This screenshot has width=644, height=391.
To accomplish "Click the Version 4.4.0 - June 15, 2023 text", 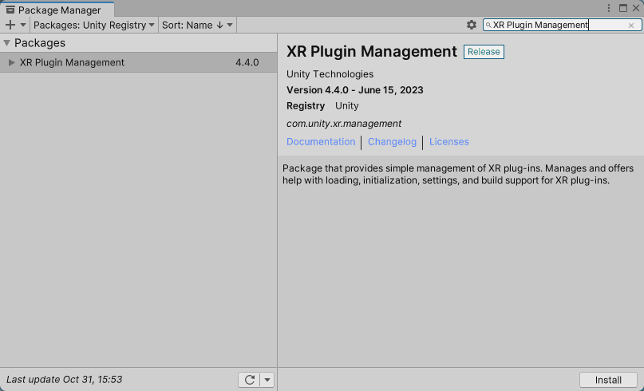I will [x=355, y=90].
